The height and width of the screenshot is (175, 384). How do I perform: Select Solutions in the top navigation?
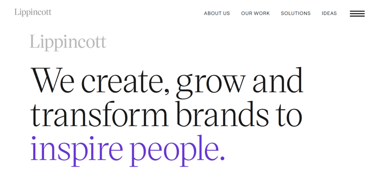click(x=295, y=13)
